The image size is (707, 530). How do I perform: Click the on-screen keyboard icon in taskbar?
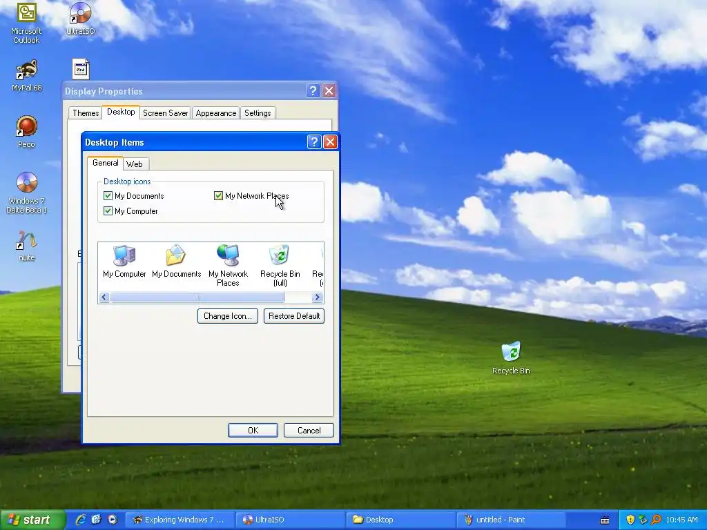point(605,520)
